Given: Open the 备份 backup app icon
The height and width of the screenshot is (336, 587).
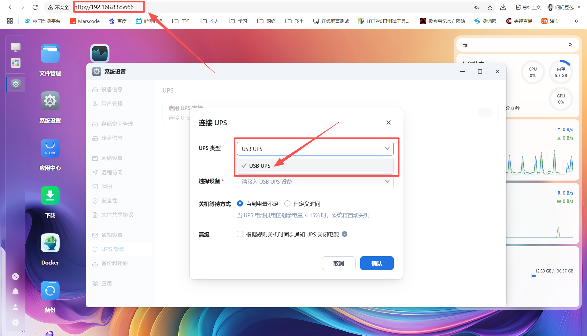Looking at the screenshot, I should click(50, 290).
